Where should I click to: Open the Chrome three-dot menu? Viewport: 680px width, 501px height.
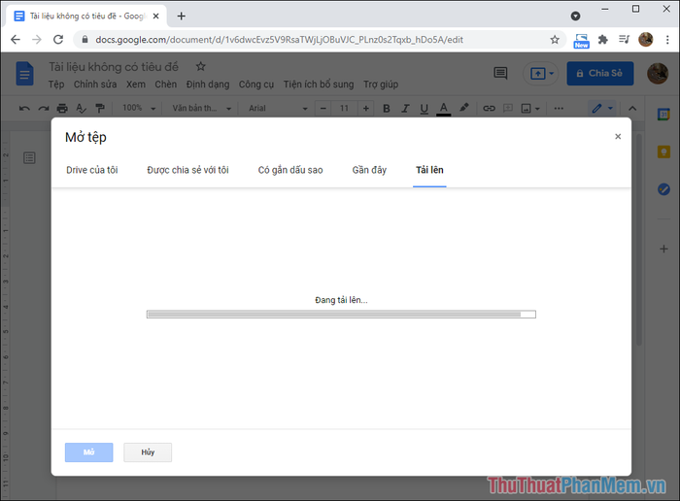click(x=667, y=40)
